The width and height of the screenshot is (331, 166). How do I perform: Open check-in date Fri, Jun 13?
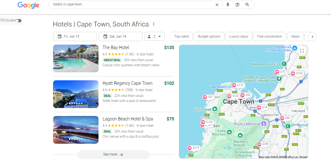[x=75, y=36]
